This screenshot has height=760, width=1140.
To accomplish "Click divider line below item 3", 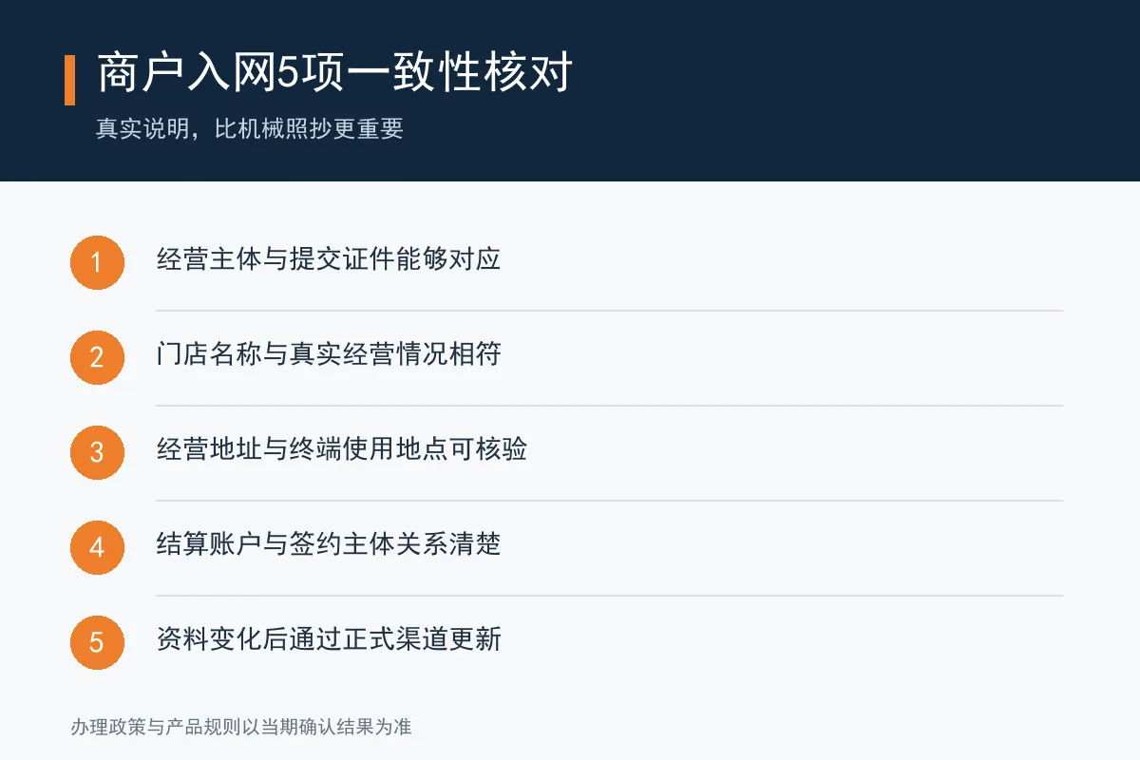I will click(609, 501).
